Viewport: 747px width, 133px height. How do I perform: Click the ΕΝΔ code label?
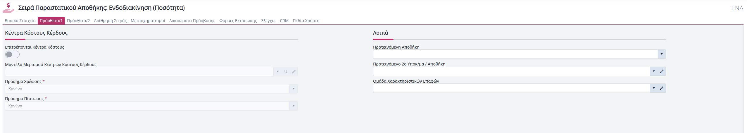tap(737, 8)
